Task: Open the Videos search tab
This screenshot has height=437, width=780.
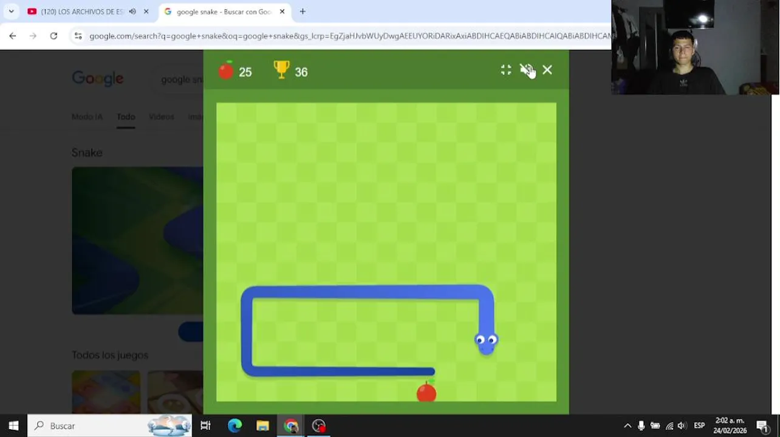Action: [161, 117]
